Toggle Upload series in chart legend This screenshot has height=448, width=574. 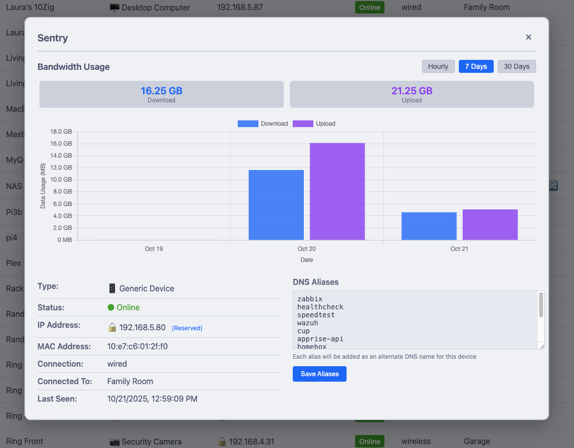coord(314,124)
